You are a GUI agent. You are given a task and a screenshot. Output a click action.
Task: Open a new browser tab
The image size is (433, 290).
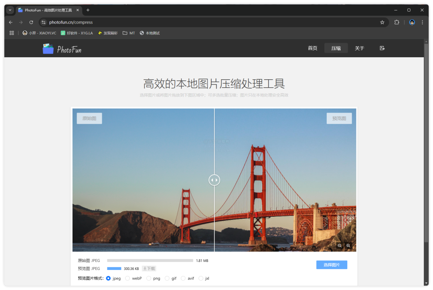[x=88, y=10]
